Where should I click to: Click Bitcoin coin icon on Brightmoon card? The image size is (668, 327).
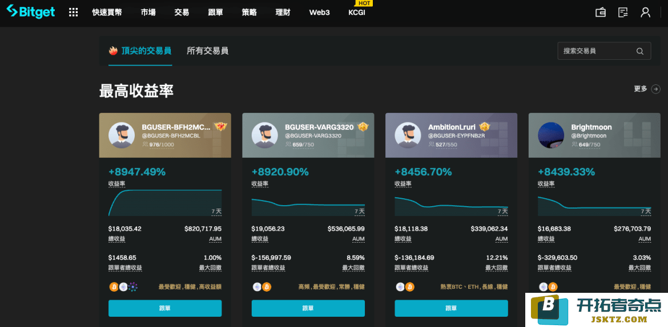553,287
